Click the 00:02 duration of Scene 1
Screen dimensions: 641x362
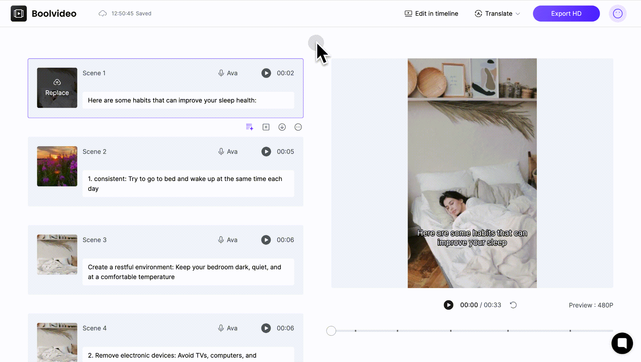click(285, 73)
